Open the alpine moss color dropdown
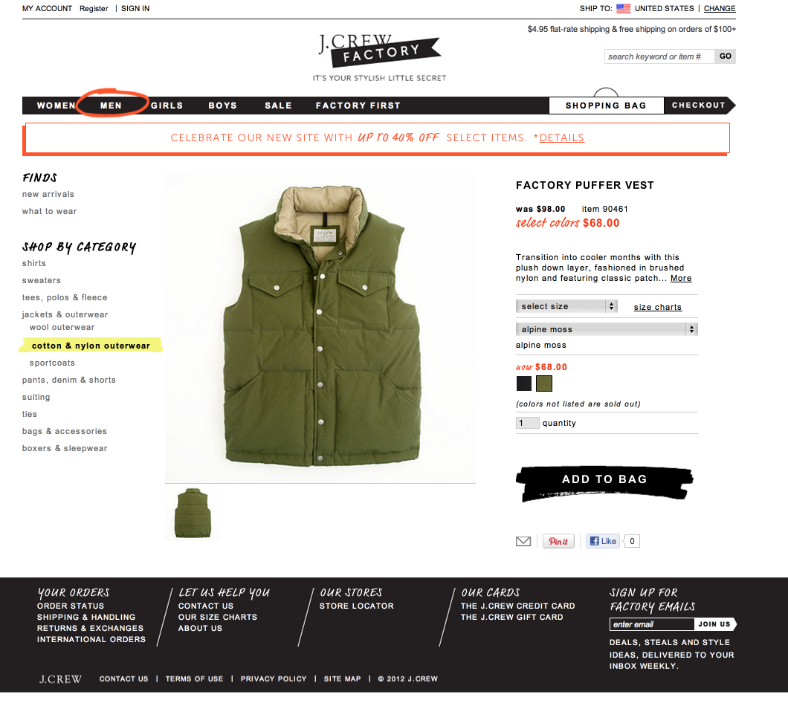The height and width of the screenshot is (709, 788). [607, 329]
